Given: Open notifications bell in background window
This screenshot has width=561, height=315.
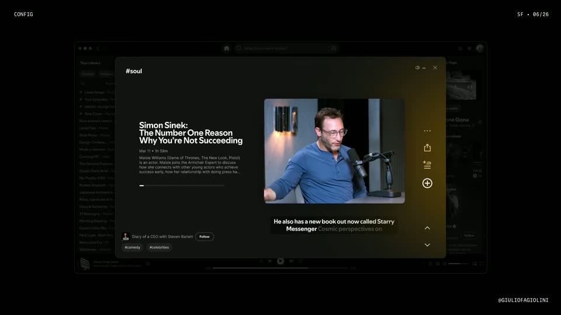Looking at the screenshot, I should pyautogui.click(x=460, y=48).
